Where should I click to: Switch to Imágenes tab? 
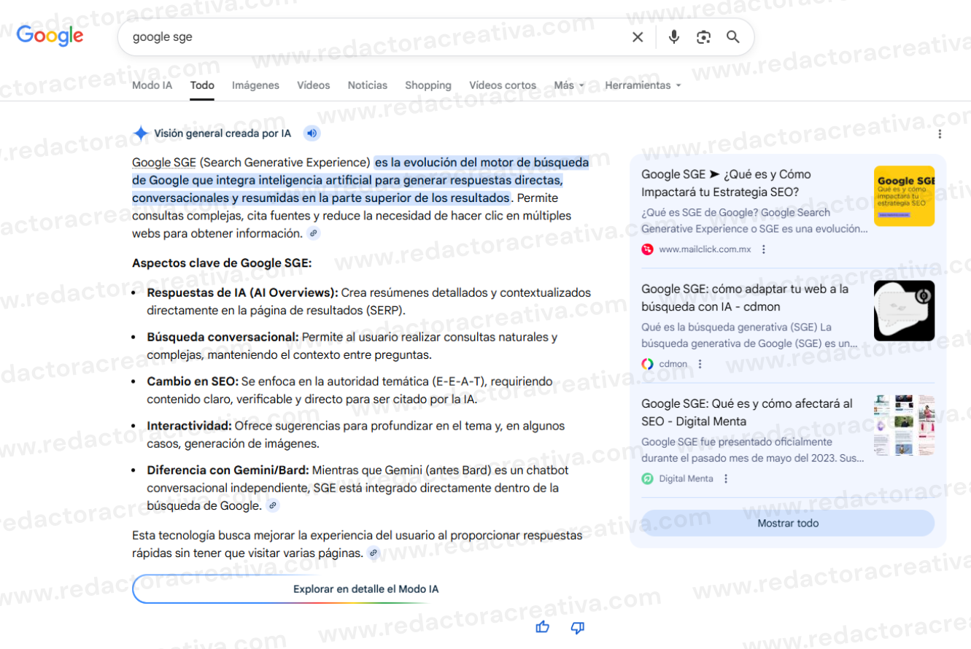pos(255,85)
